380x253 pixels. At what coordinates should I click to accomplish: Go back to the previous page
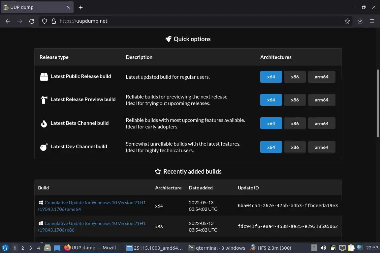(8, 21)
